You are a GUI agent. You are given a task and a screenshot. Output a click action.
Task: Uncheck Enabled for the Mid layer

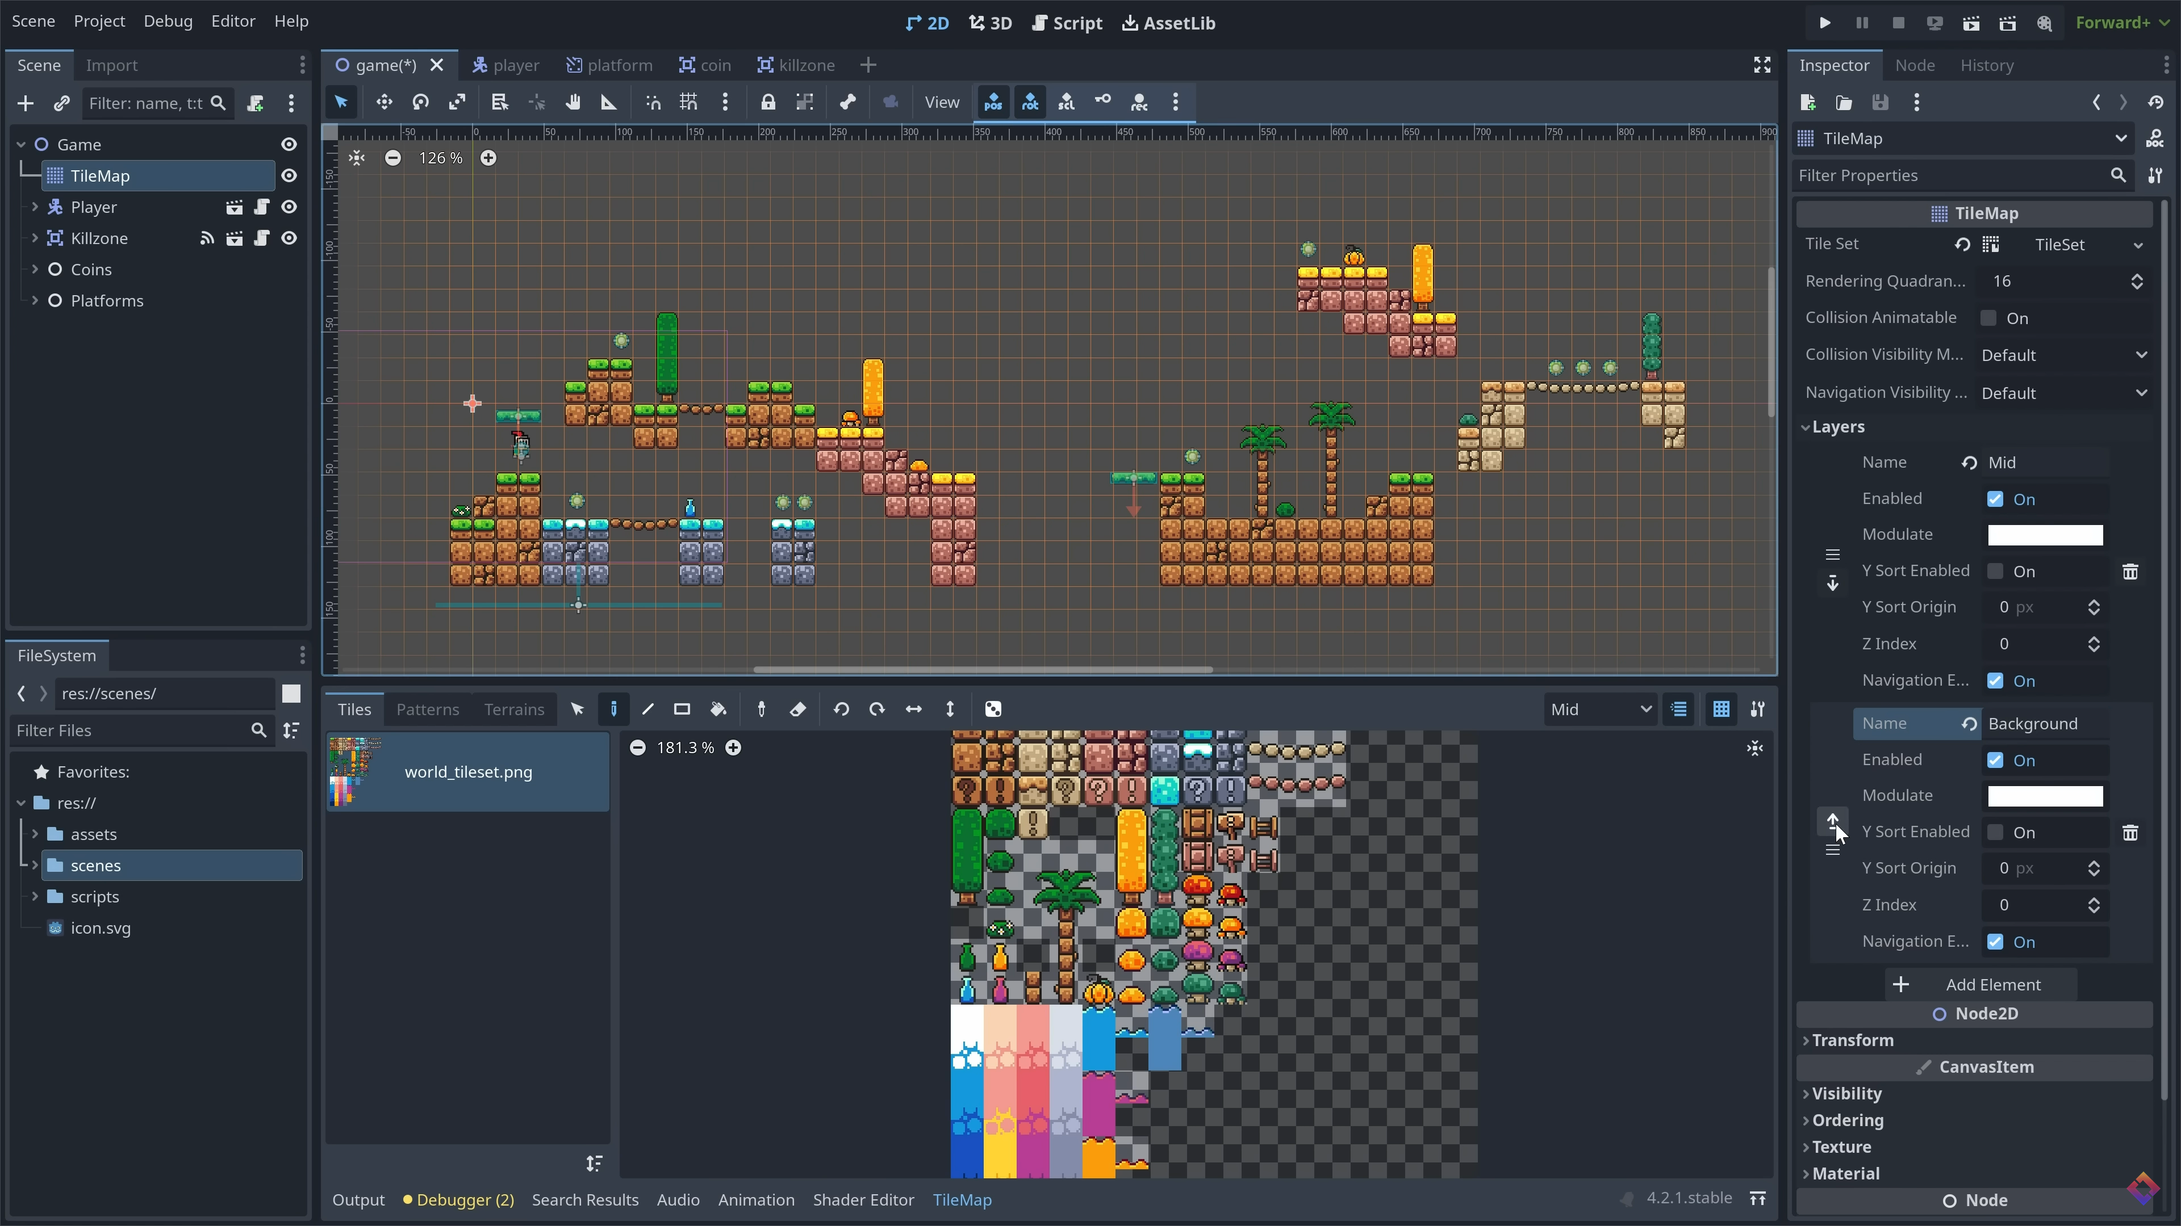1995,499
